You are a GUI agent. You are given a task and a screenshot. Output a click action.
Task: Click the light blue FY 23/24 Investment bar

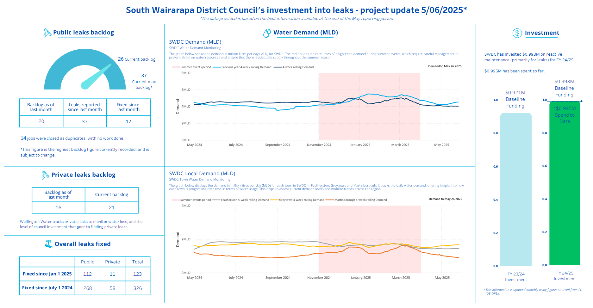[515, 190]
